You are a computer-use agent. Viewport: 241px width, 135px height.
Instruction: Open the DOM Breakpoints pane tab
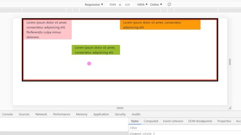pyautogui.click(x=200, y=121)
